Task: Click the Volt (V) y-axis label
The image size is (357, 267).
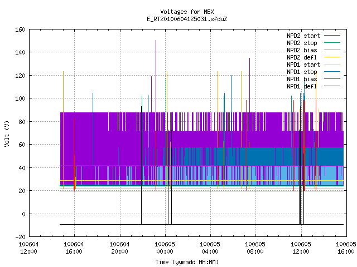Action: pyautogui.click(x=7, y=133)
